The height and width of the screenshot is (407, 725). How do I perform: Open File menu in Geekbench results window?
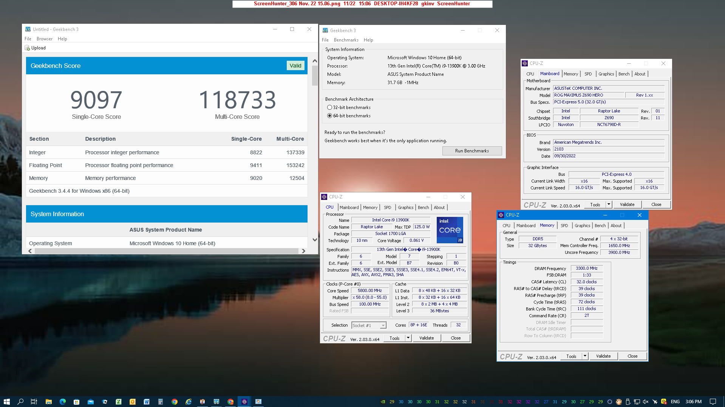pyautogui.click(x=28, y=39)
